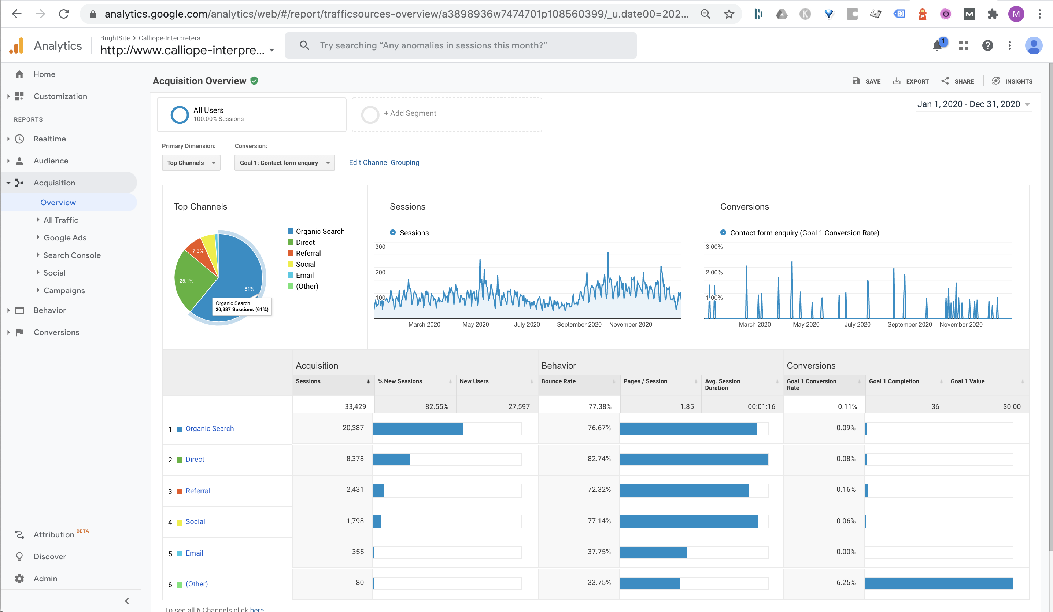The image size is (1053, 612).
Task: Open Goal 1 Contact form enquiry dropdown
Action: [284, 163]
